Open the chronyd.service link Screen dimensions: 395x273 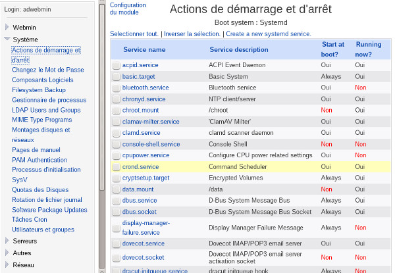click(144, 99)
